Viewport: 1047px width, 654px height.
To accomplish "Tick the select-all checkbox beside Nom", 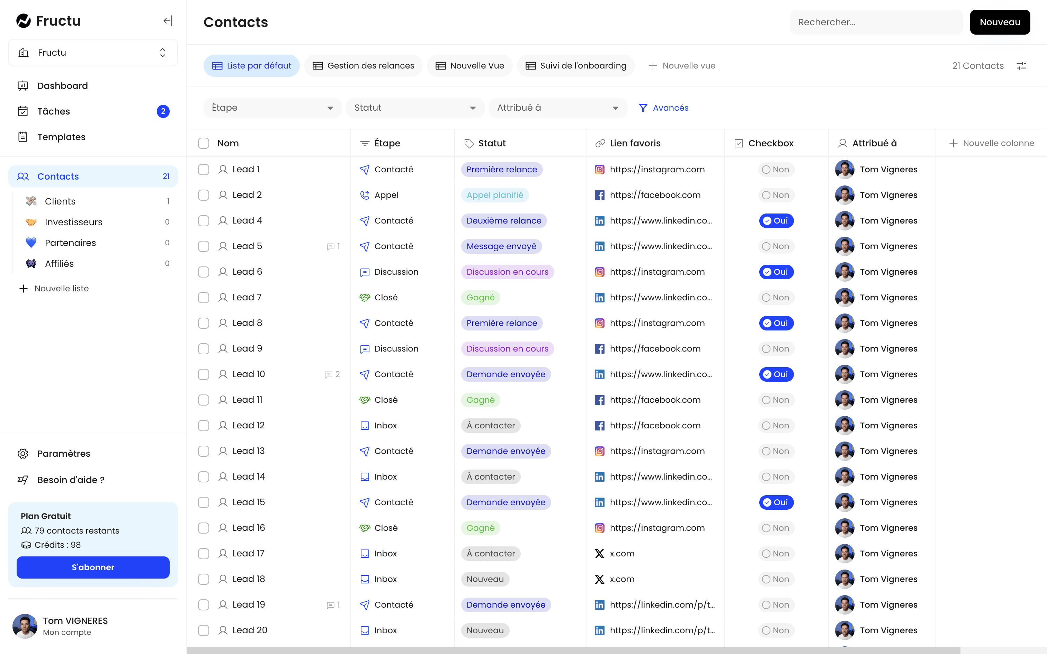I will point(203,143).
